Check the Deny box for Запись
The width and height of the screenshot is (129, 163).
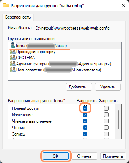[x=106, y=134]
